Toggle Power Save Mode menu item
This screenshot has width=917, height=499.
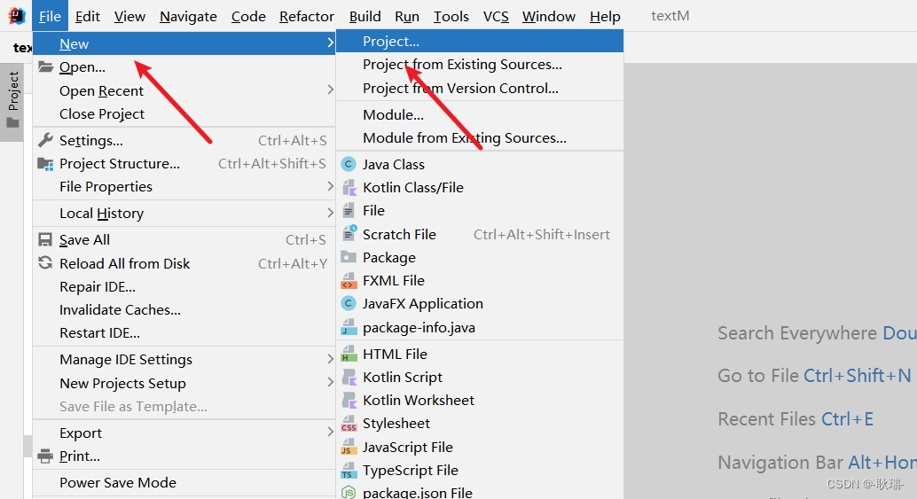click(x=184, y=483)
